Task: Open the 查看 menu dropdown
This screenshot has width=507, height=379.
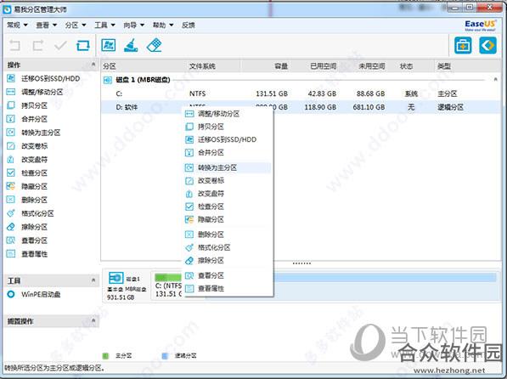Action: click(46, 25)
